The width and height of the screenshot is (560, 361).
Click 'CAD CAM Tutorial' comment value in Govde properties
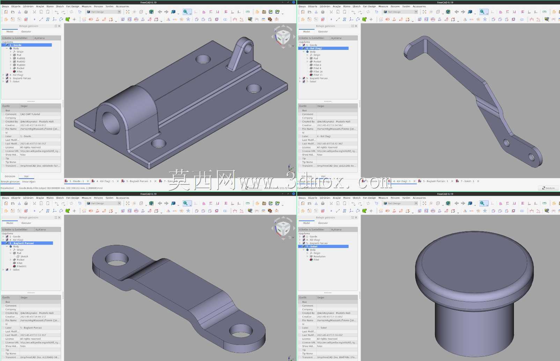pyautogui.click(x=30, y=114)
